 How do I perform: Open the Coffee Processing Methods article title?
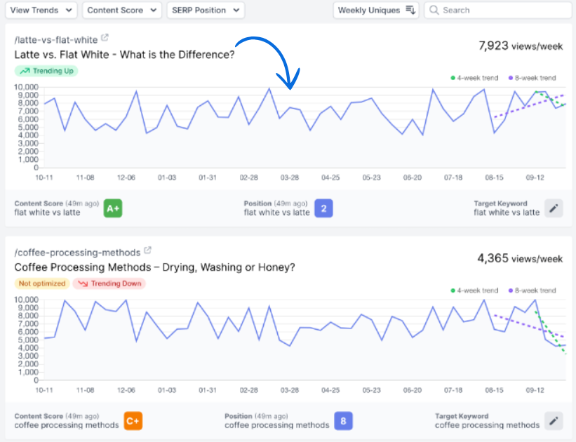[x=154, y=267]
